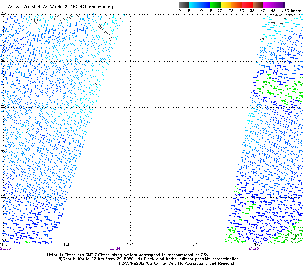Click the "NOAA/NESDIS/Center for Satellite Applications and Research" credit
This screenshot has height=266, width=303.
177,264
